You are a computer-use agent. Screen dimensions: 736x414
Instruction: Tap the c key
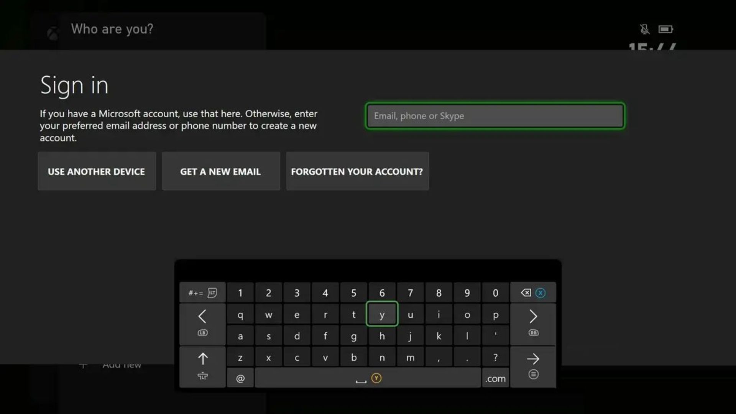297,357
